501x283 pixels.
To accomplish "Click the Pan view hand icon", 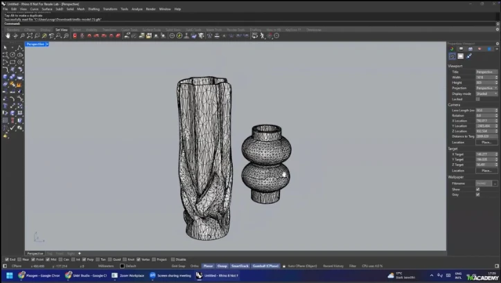I will tap(8, 35).
